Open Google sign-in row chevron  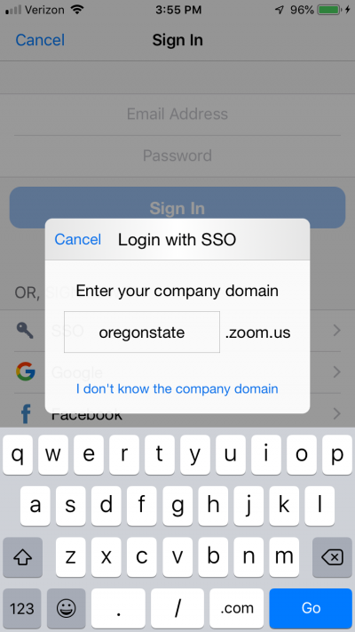pos(337,372)
